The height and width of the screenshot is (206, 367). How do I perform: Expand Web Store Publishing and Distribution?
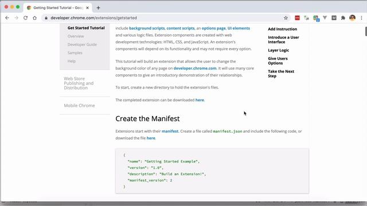click(79, 83)
